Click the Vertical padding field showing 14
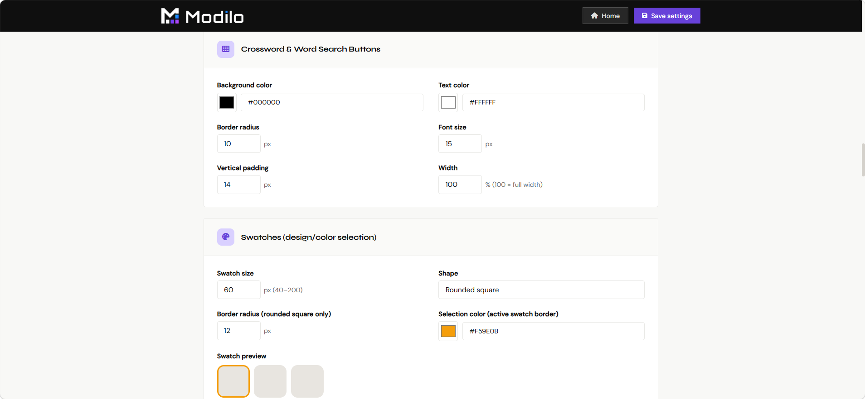Viewport: 865px width, 399px height. tap(239, 185)
